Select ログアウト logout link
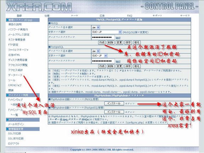Viewport: 204px width, 153px height. pos(13,144)
